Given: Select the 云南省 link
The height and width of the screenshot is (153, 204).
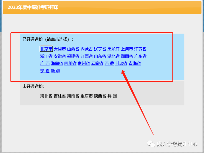Looking at the screenshot, I should (97, 63).
